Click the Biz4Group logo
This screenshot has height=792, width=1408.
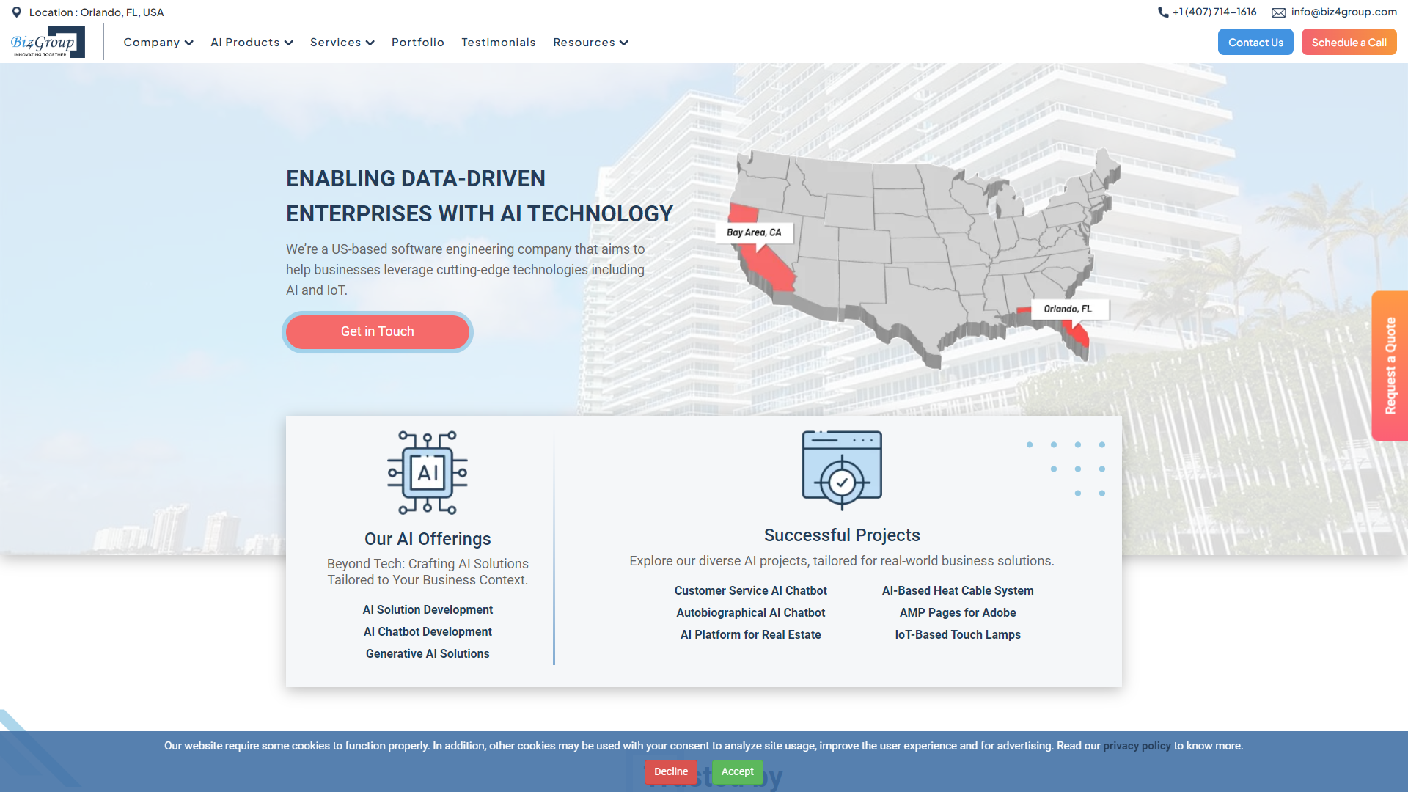(x=47, y=43)
